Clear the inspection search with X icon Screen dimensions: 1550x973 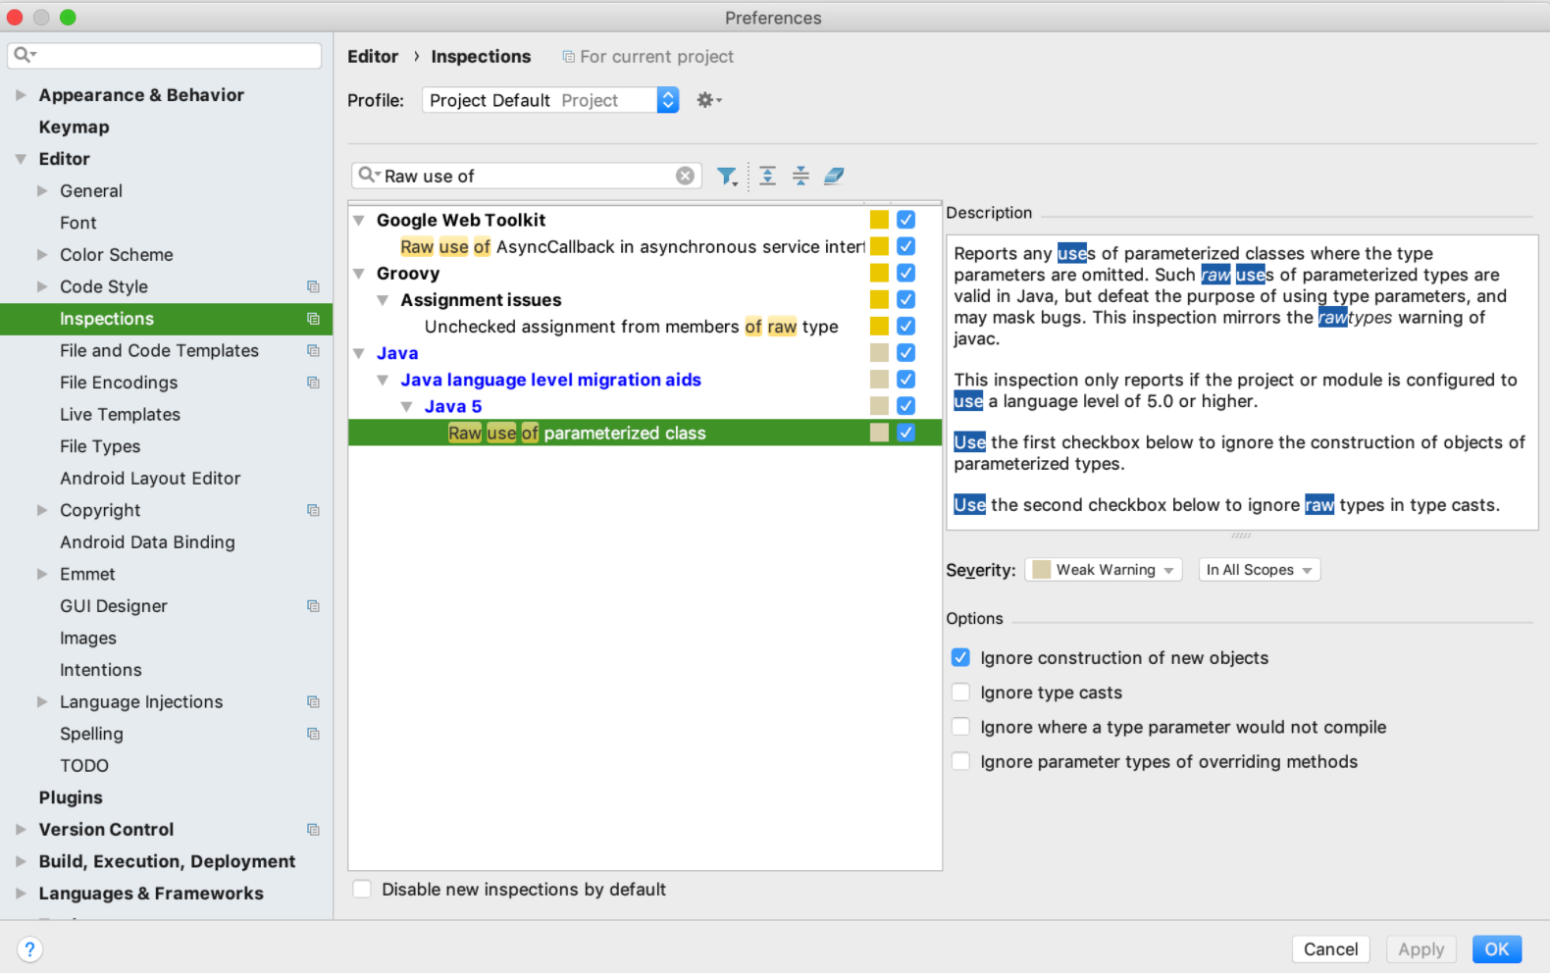(685, 176)
